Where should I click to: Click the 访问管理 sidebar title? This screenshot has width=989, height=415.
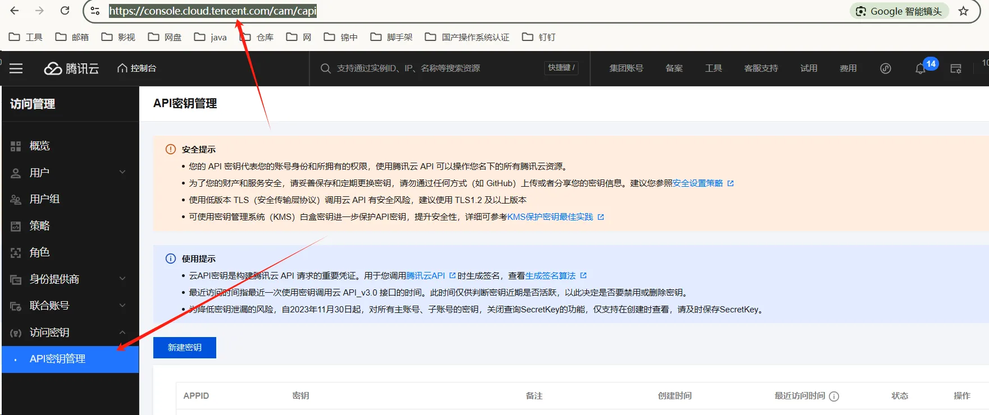click(x=33, y=104)
